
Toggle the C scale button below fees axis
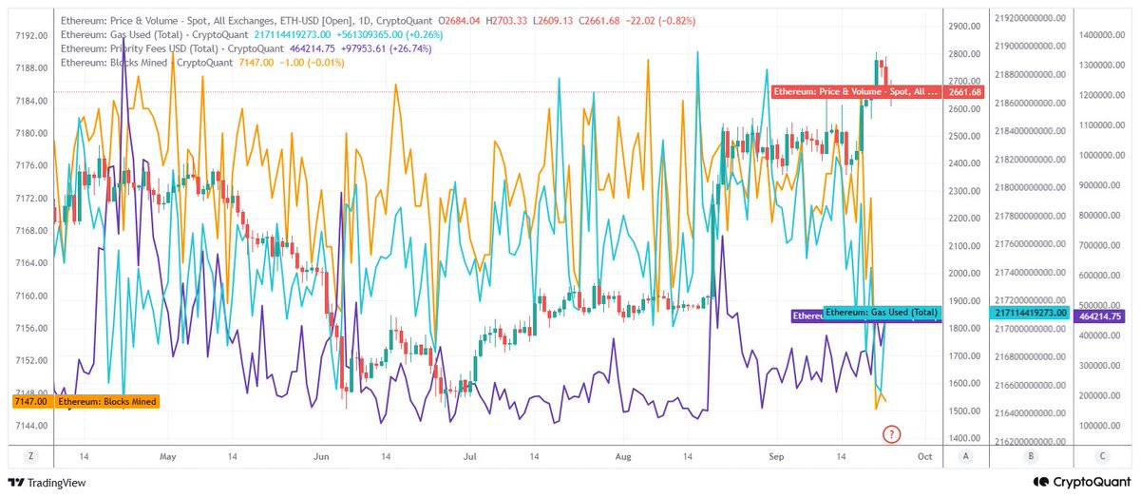click(1101, 456)
